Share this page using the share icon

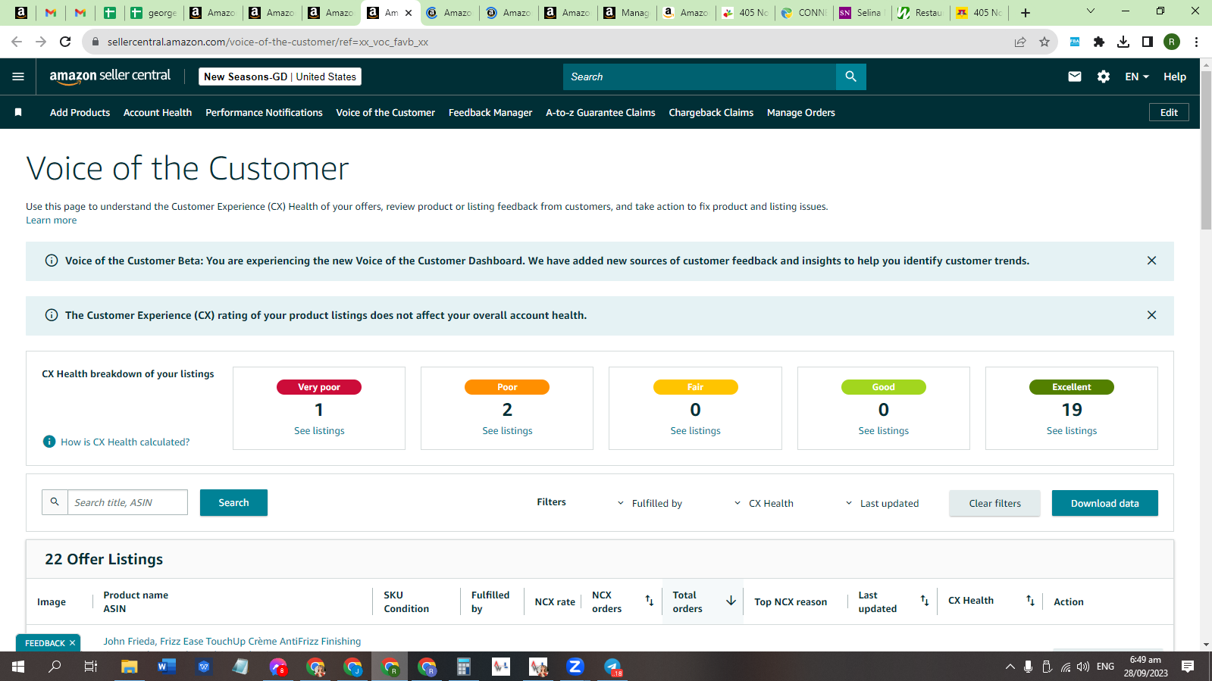(x=1020, y=42)
